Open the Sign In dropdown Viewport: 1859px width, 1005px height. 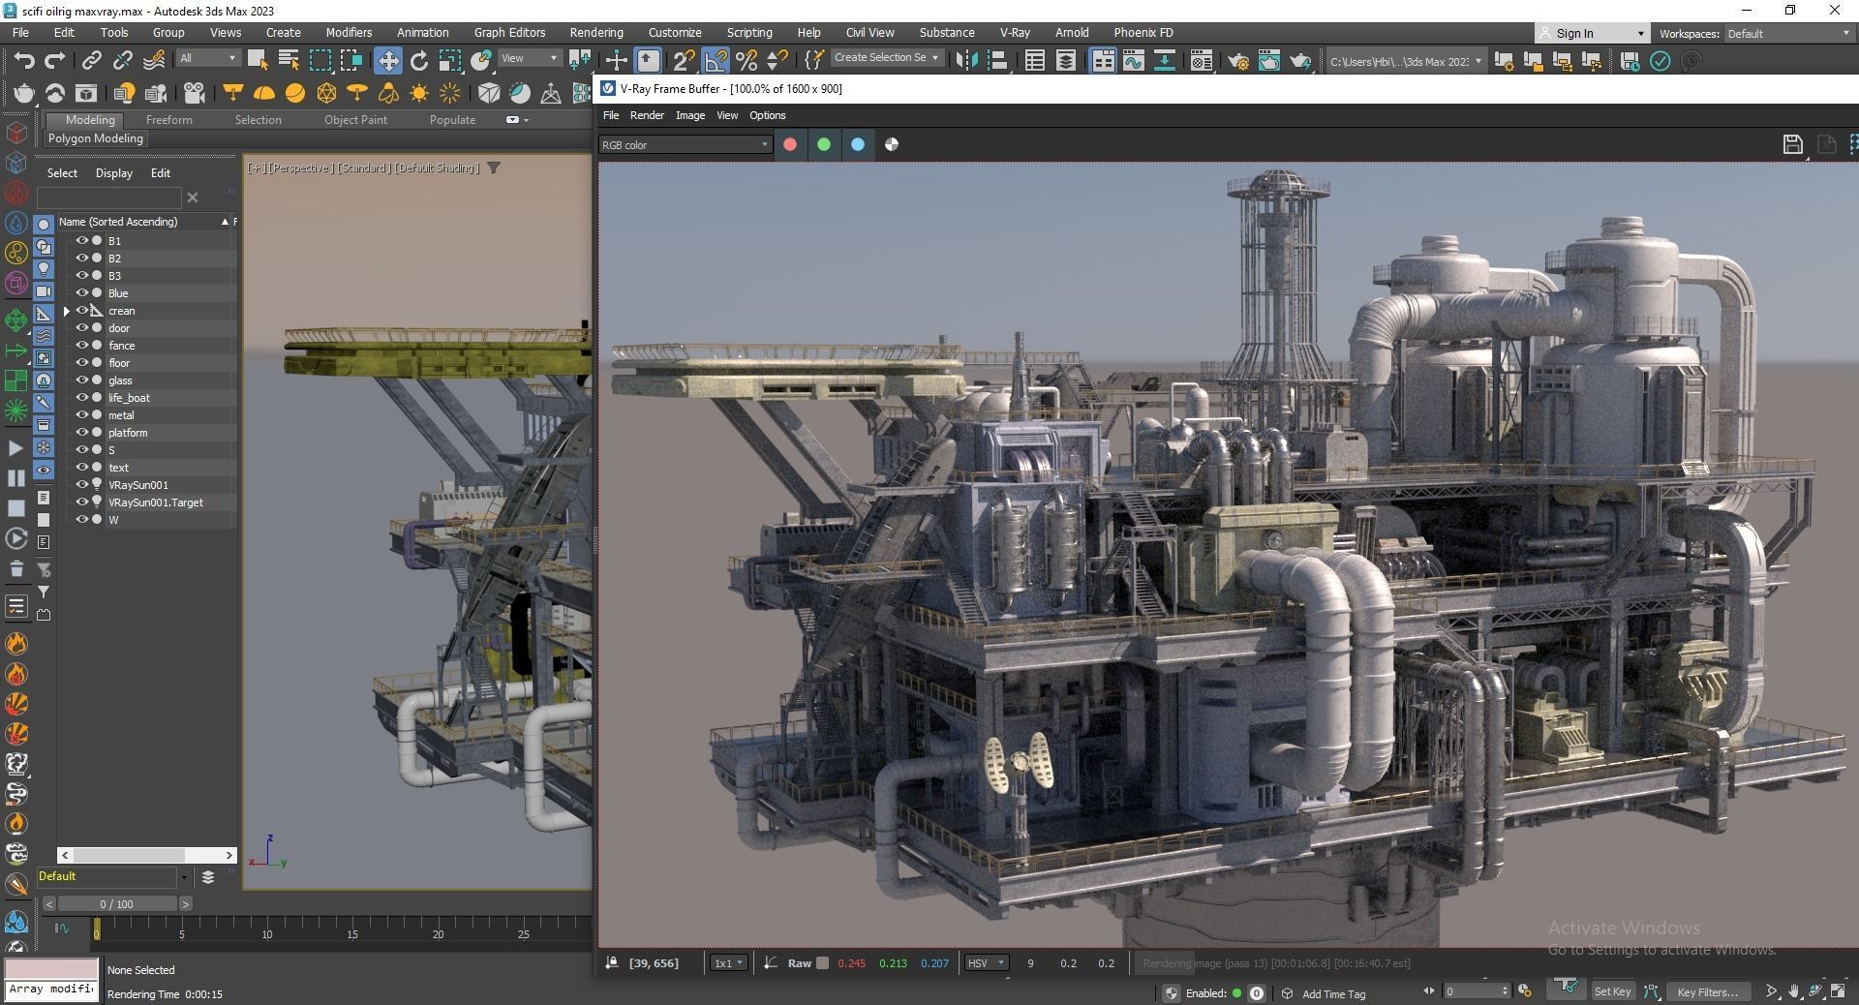coord(1591,33)
